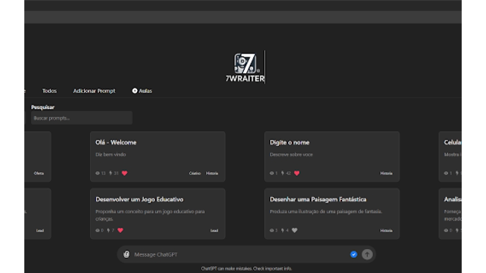Open Desenhar uma Paisagem Fantástica card
The height and width of the screenshot is (273, 486).
(x=331, y=214)
